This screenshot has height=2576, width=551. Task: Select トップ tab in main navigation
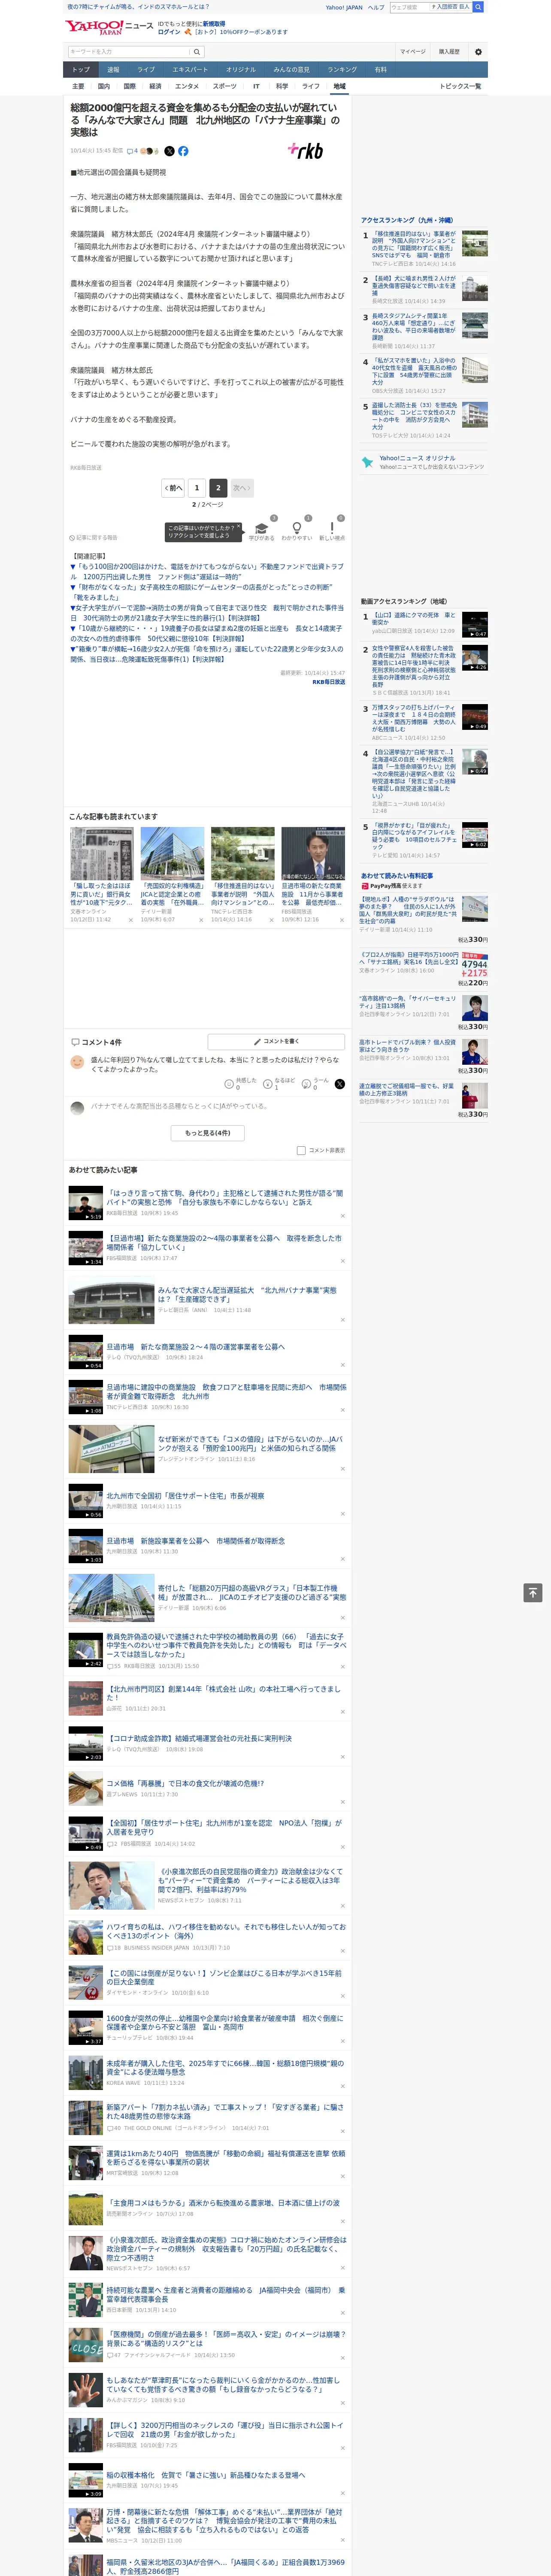81,70
